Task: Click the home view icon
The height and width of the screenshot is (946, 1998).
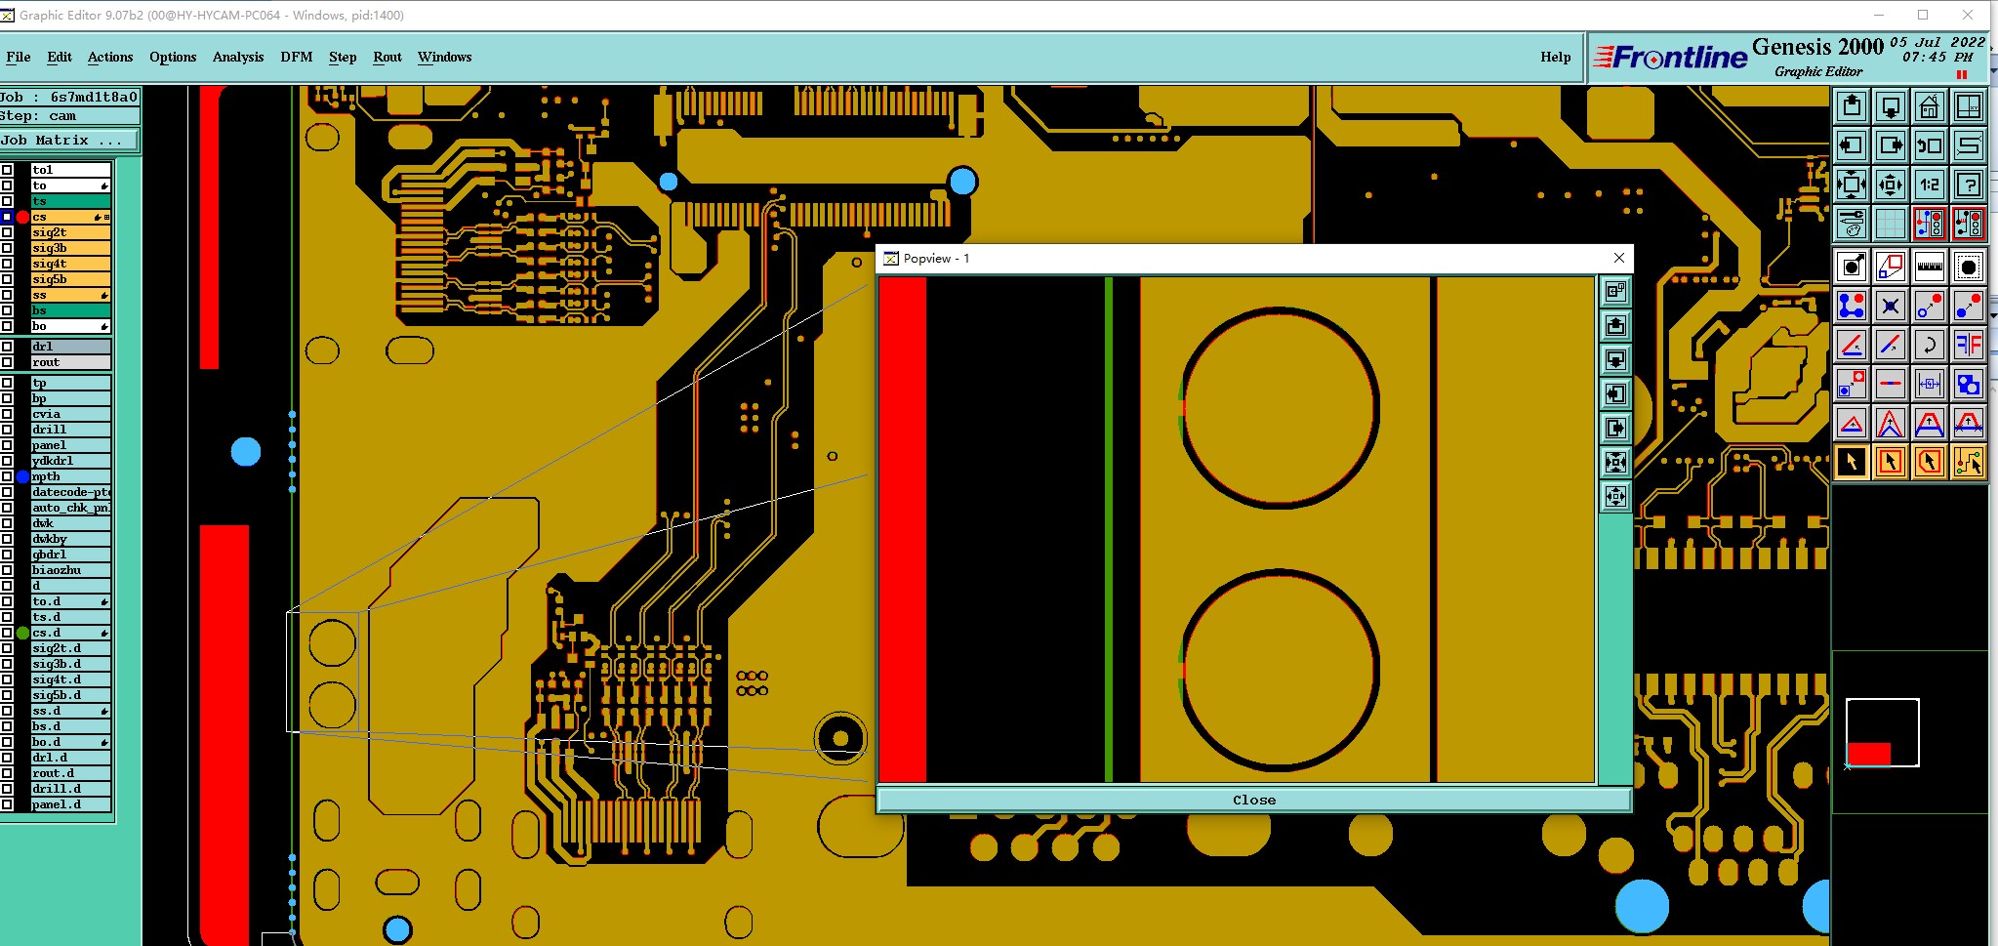Action: coord(1930,106)
